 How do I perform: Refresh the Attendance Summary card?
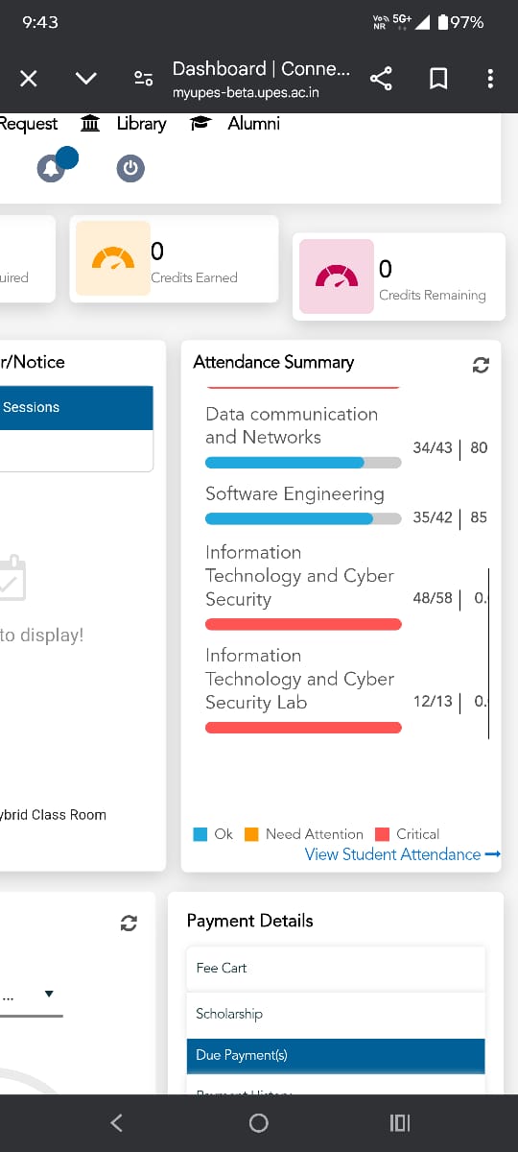482,365
